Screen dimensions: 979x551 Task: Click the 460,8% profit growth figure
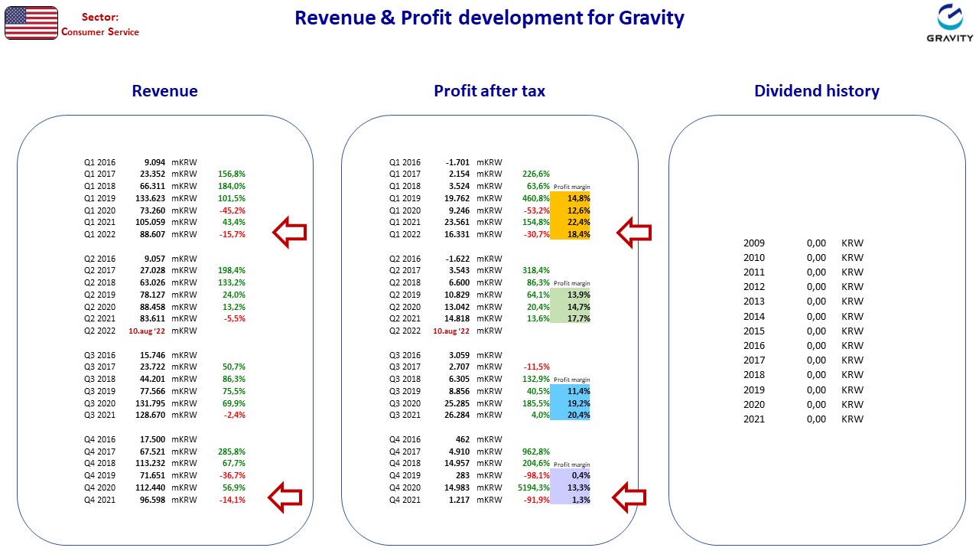click(x=536, y=198)
